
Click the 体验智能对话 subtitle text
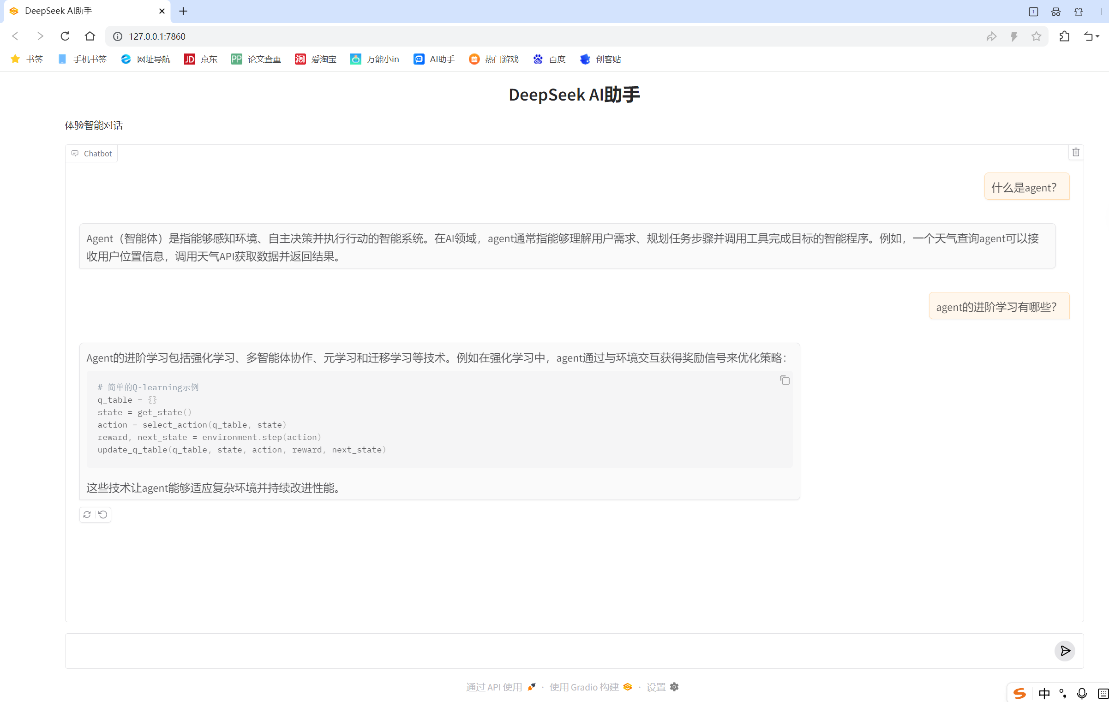[x=94, y=125]
